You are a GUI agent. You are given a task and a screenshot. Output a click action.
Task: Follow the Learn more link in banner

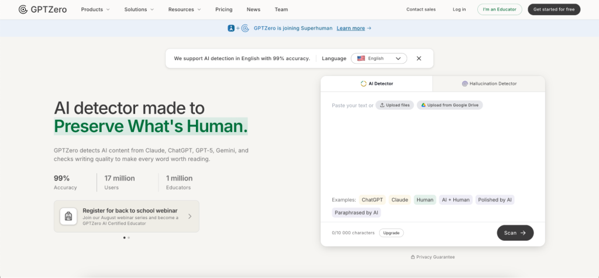click(351, 28)
